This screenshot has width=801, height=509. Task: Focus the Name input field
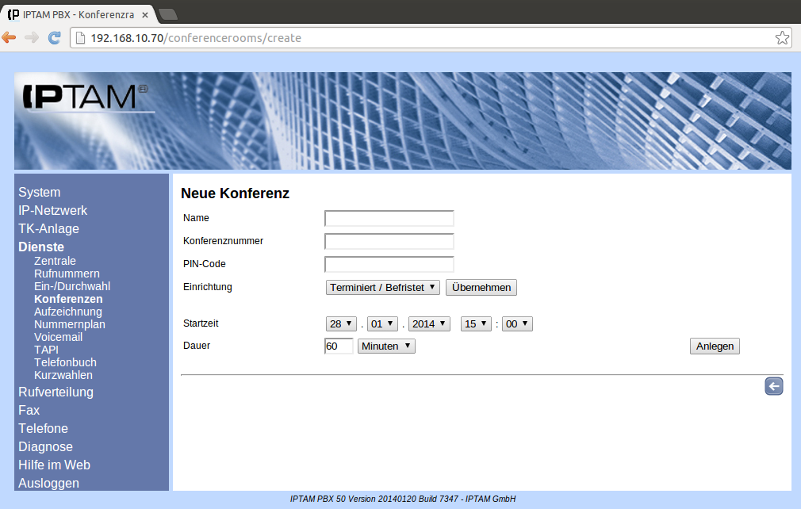[x=389, y=218]
